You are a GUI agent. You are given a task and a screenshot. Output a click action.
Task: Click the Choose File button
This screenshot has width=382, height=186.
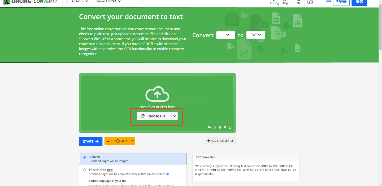pos(154,116)
